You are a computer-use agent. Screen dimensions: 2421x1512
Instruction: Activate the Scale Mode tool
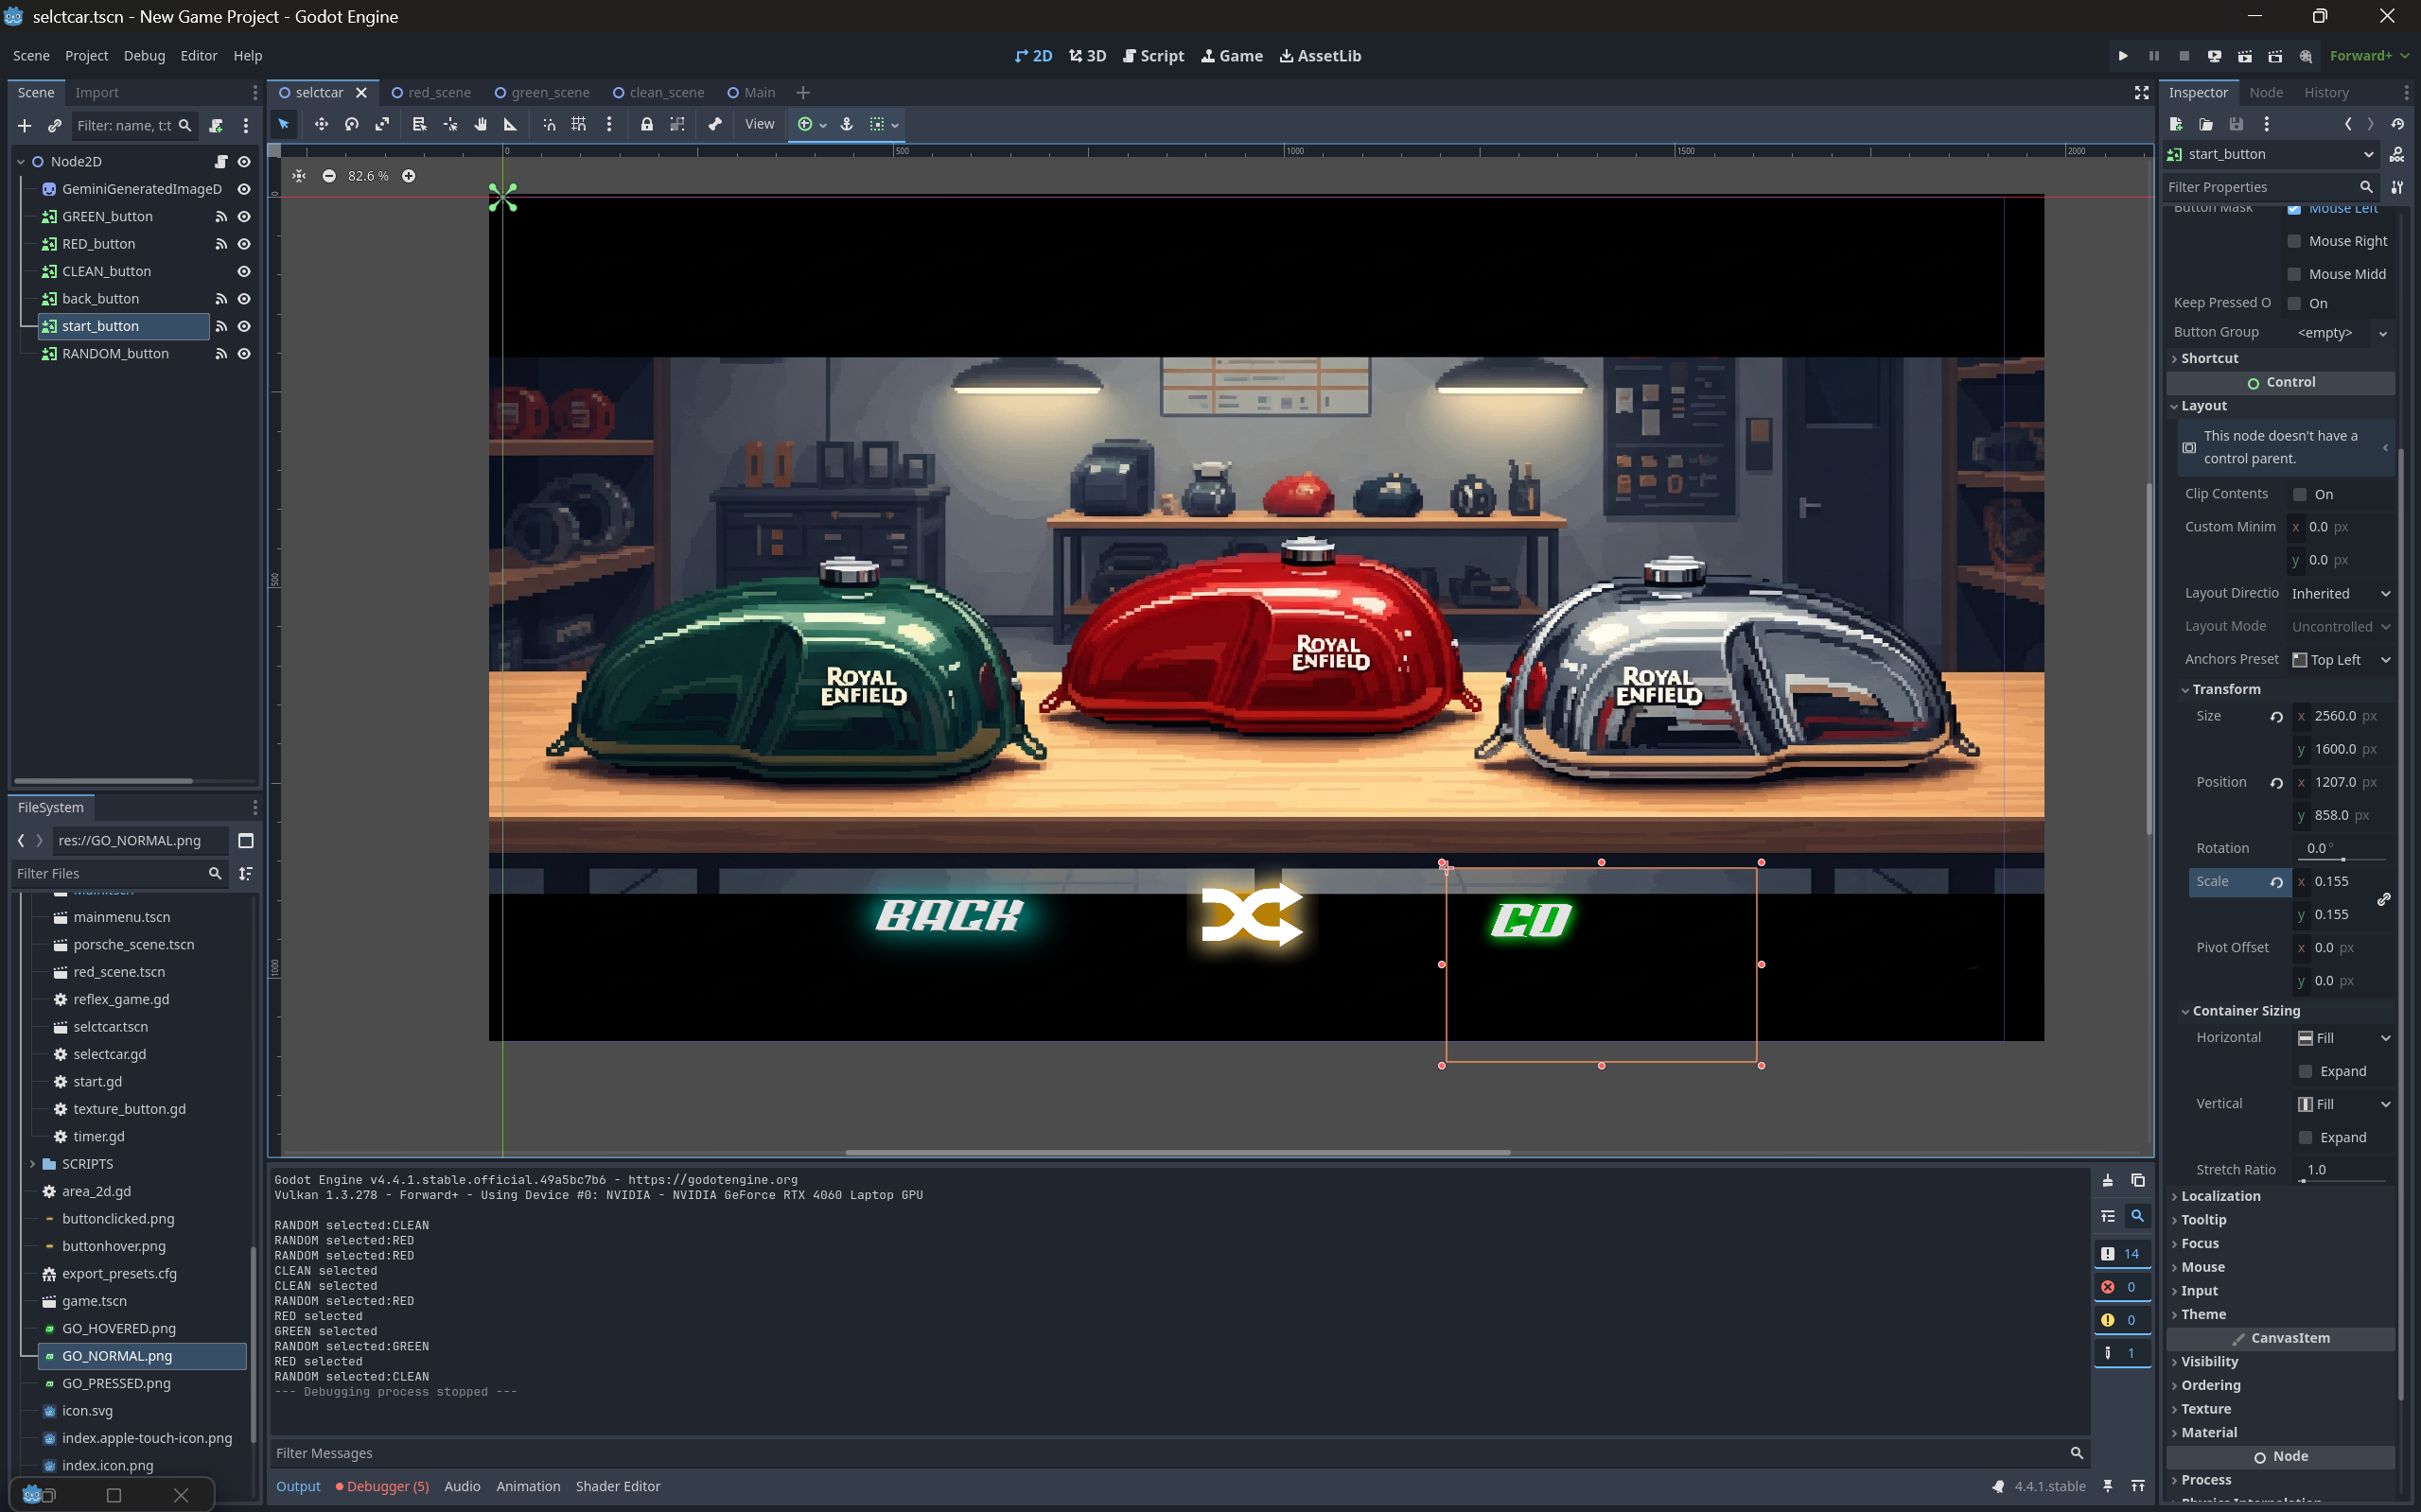pyautogui.click(x=382, y=124)
